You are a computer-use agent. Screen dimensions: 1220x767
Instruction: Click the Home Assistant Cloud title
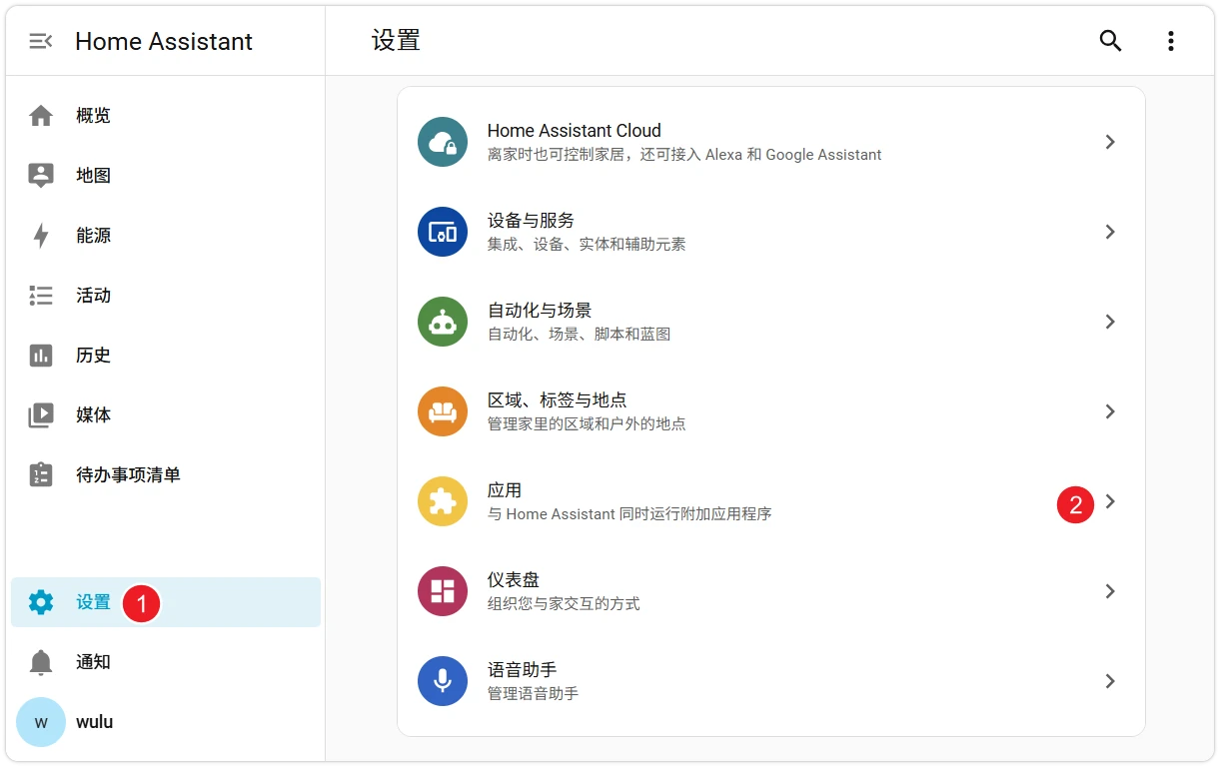pos(575,131)
